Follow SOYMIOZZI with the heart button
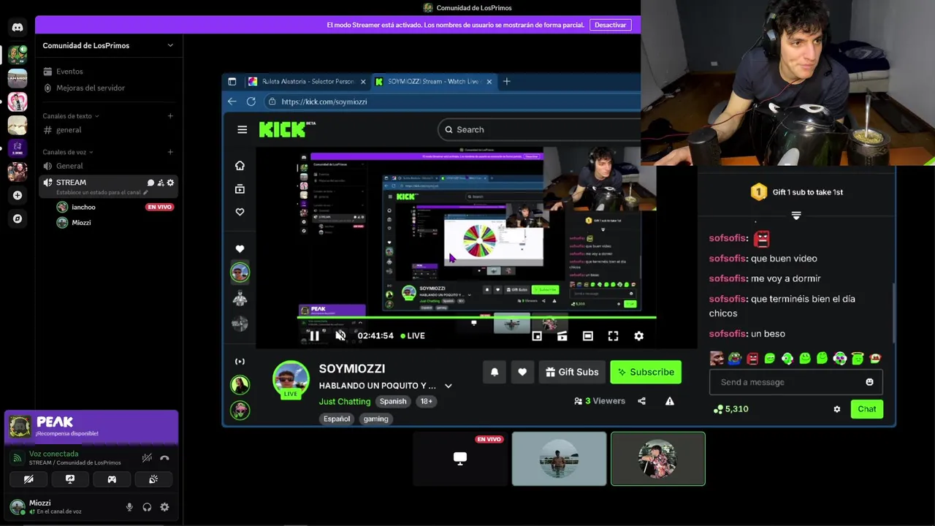 click(x=522, y=372)
